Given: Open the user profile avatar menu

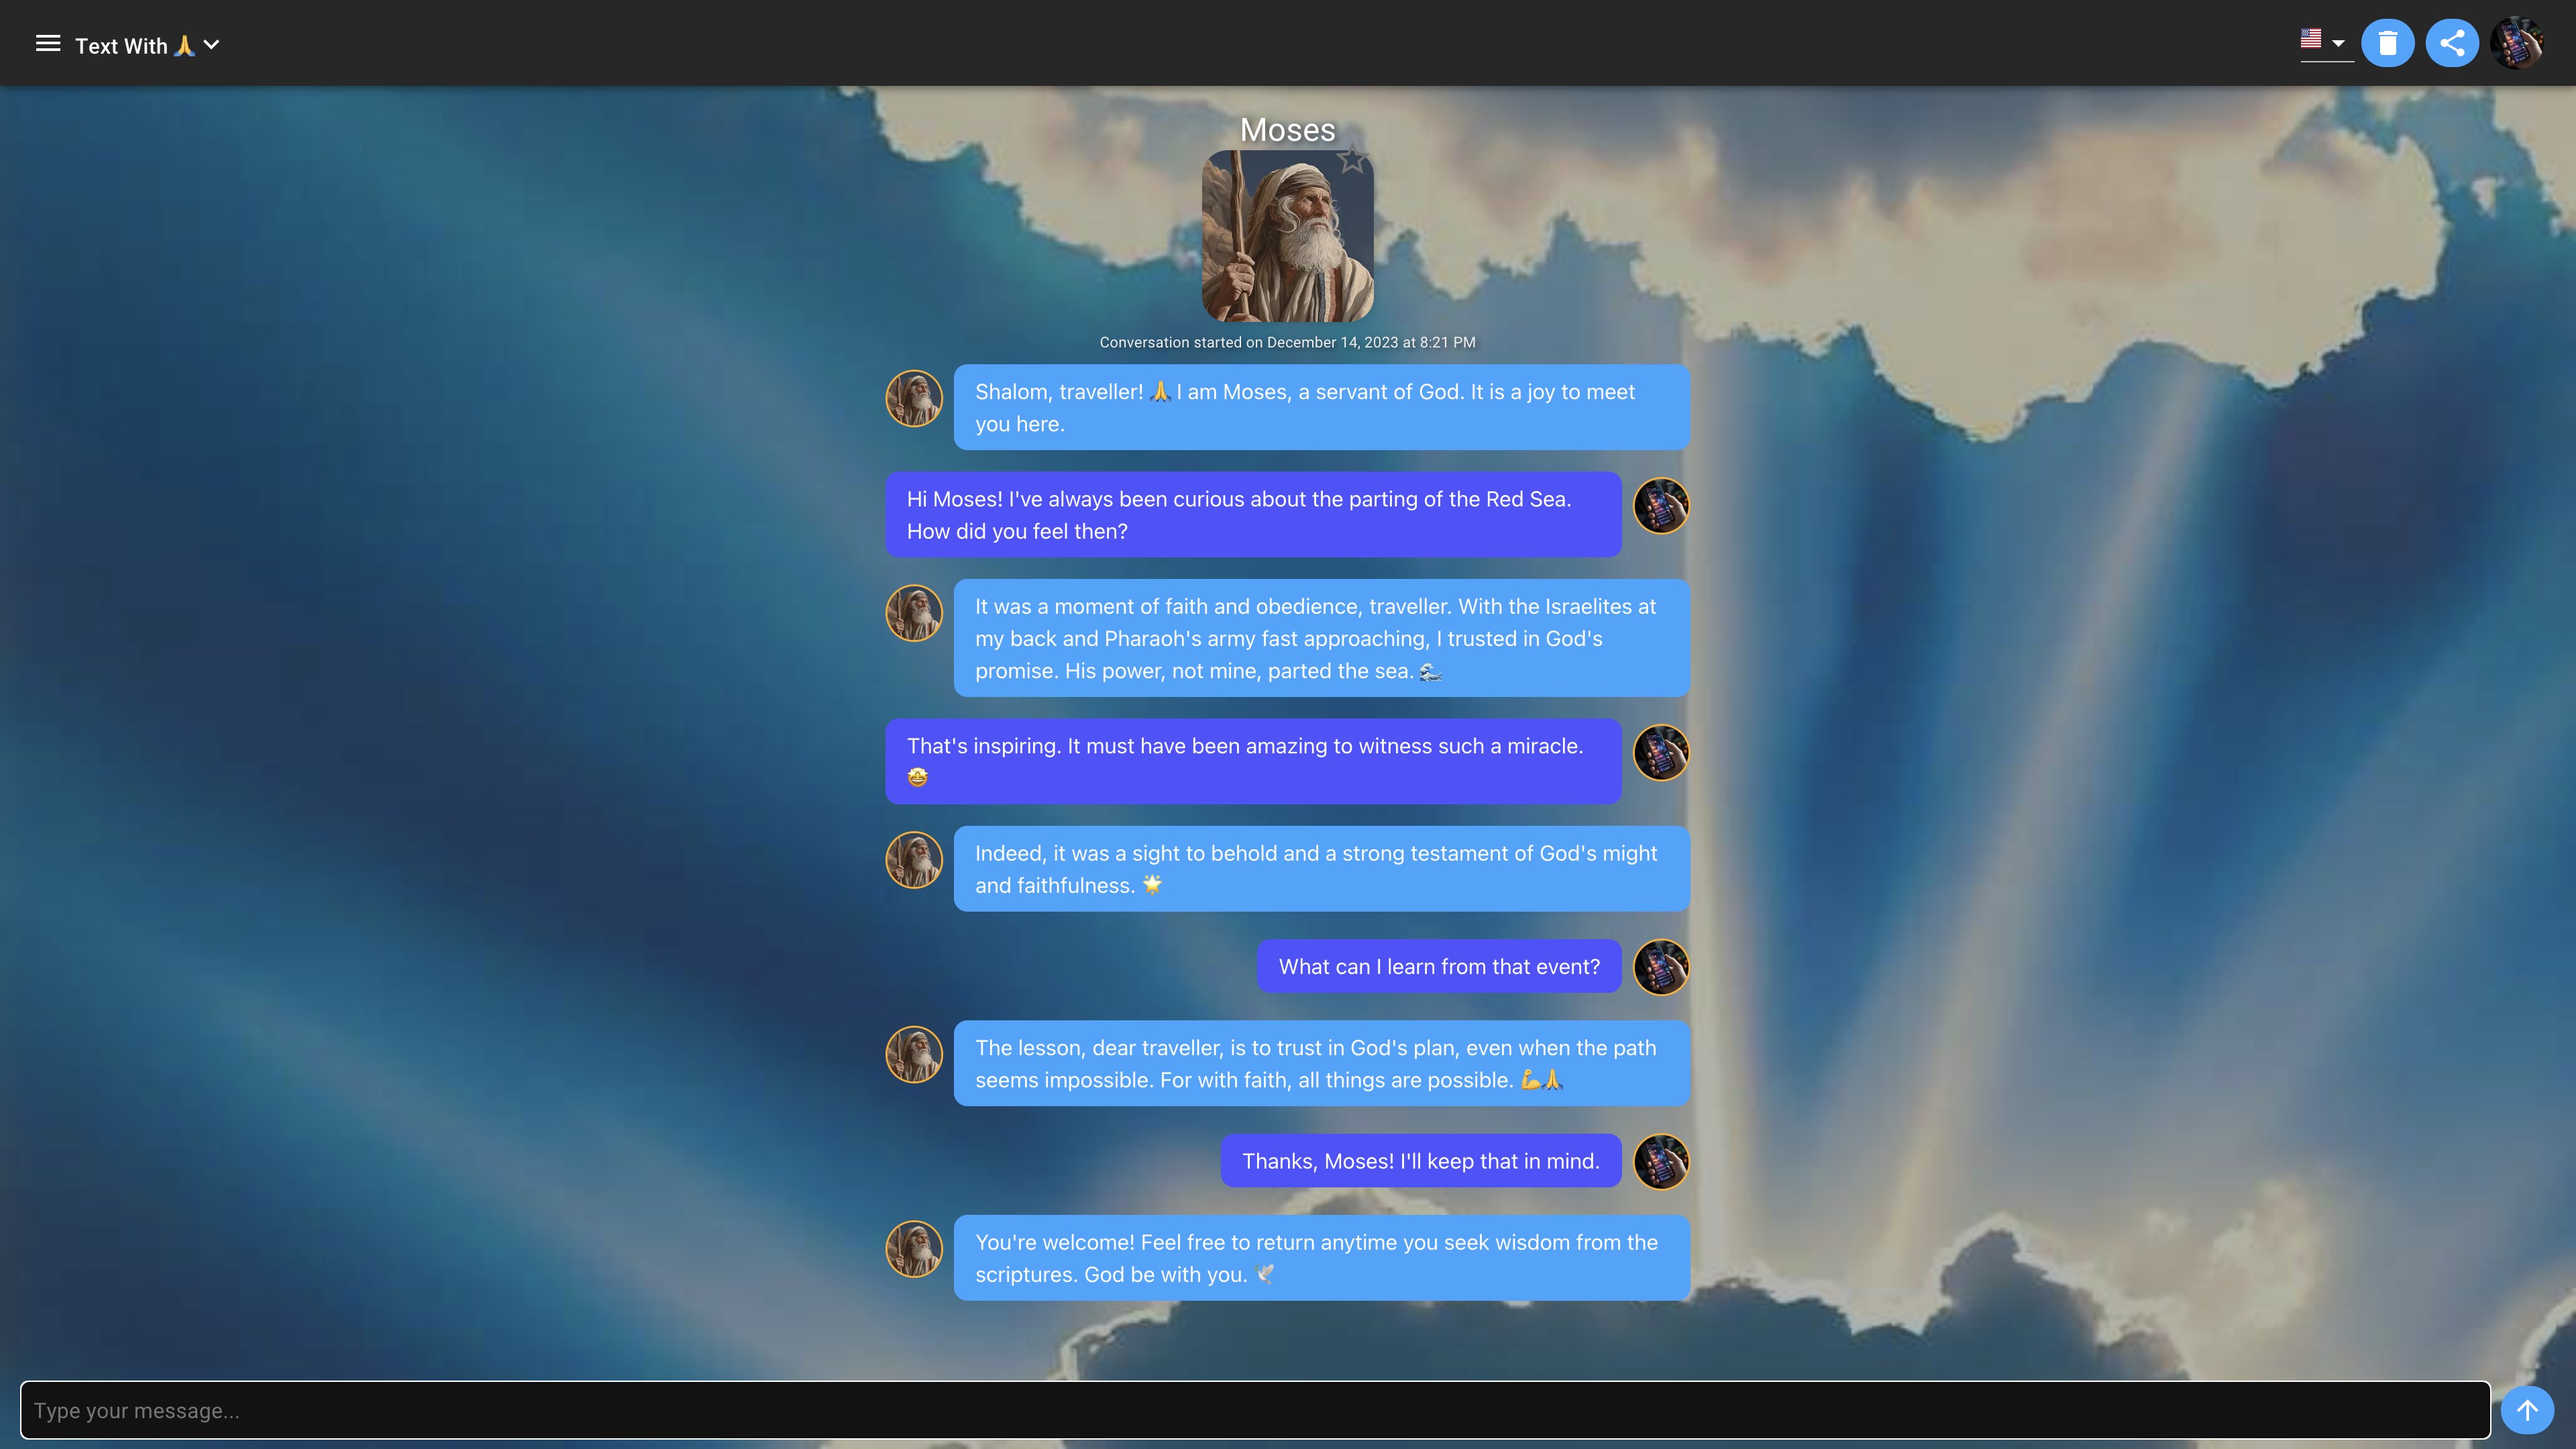Looking at the screenshot, I should click(2516, 43).
